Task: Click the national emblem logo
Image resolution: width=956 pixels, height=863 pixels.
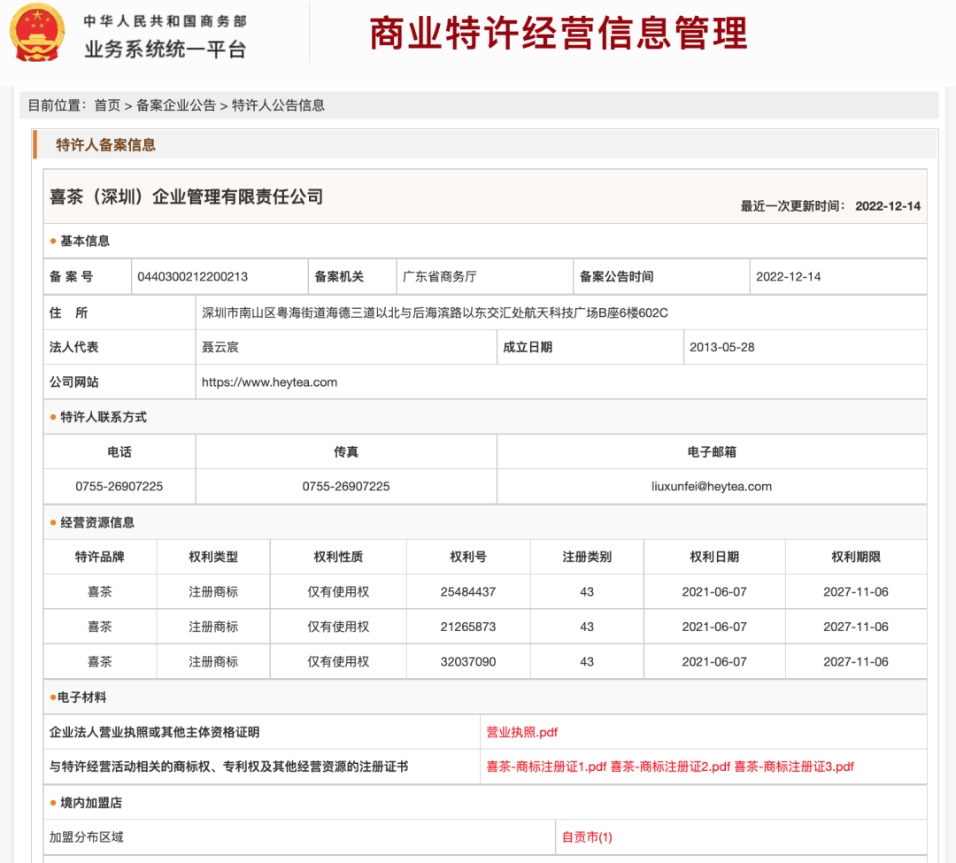Action: point(37,34)
